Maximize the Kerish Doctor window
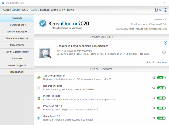Viewport: 169px width, 125px height. 156,3
